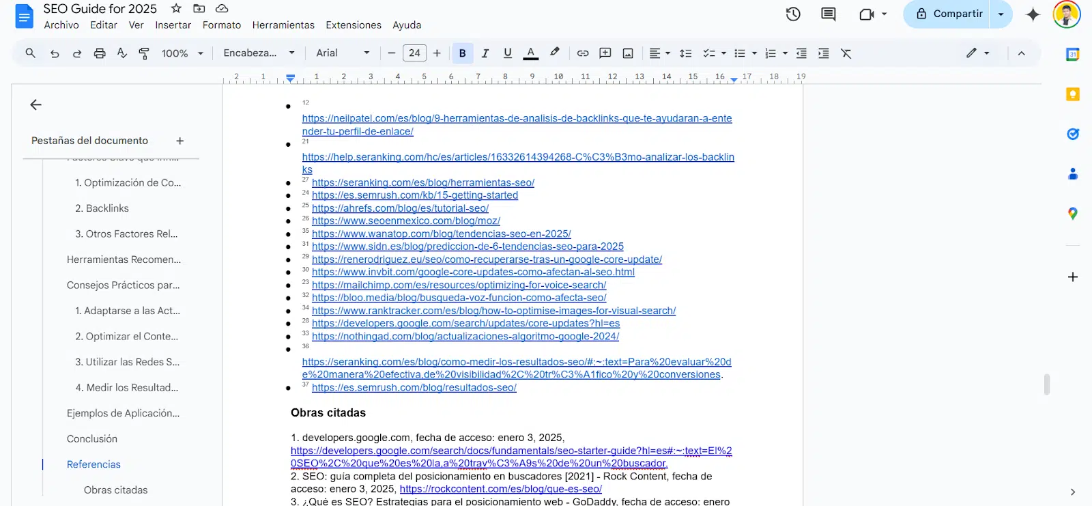Insert a bulleted list

click(x=740, y=53)
